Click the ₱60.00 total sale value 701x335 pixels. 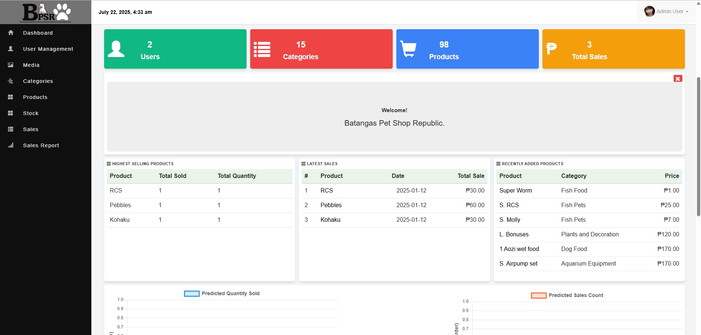tap(475, 205)
